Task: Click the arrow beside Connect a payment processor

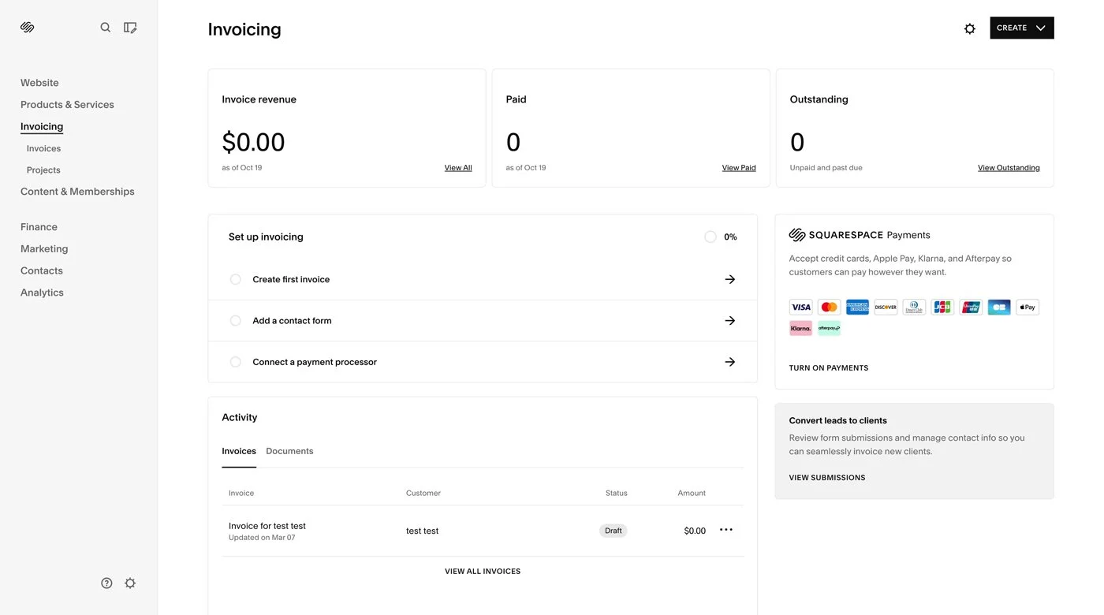Action: coord(729,361)
